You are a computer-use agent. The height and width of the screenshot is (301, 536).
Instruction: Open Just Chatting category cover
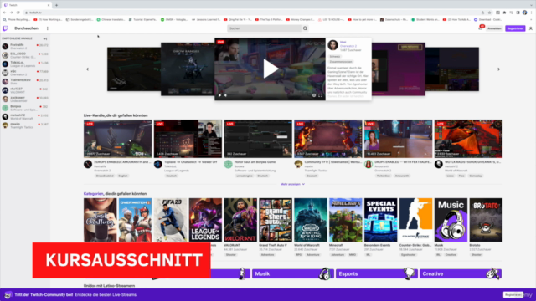click(x=100, y=220)
